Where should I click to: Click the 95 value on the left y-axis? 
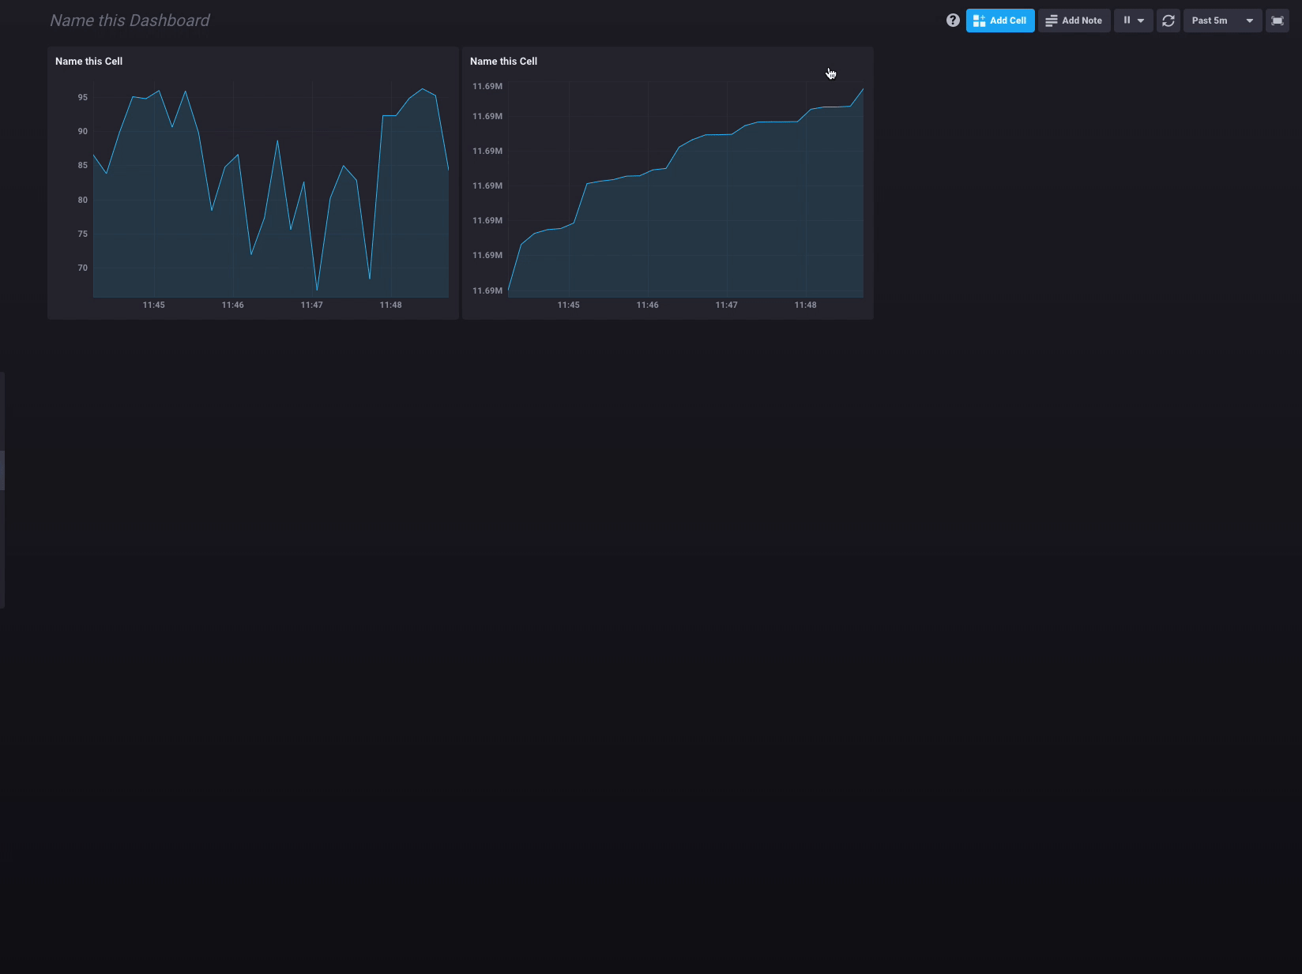pos(82,97)
